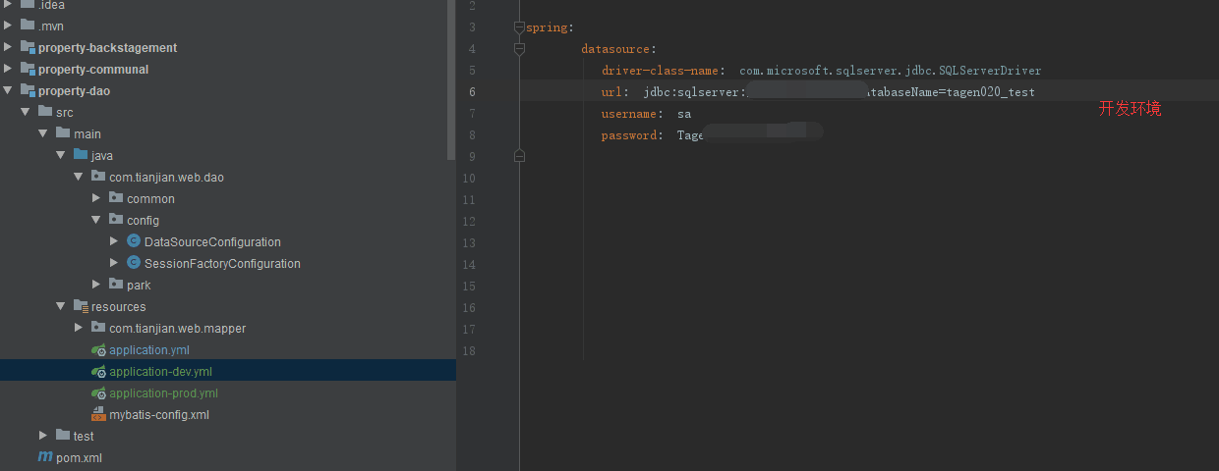Click line number 6 in gutter

472,92
